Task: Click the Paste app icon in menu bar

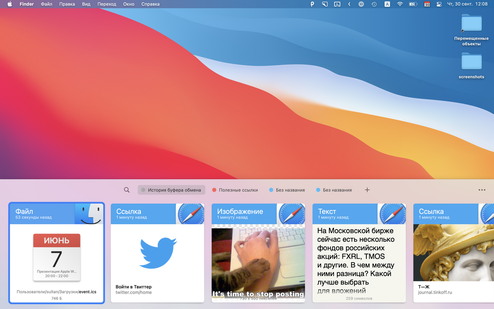Action: pos(312,4)
